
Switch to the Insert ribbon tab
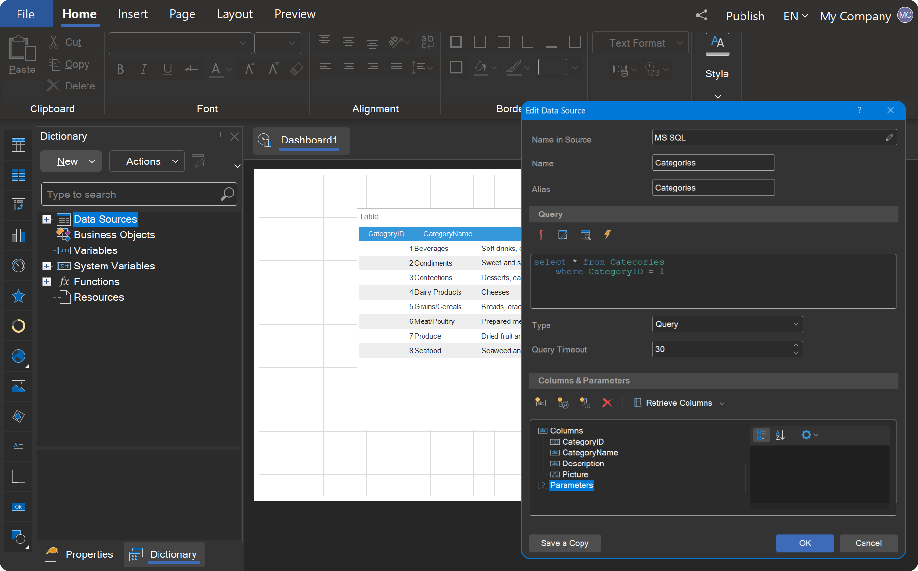coord(132,14)
